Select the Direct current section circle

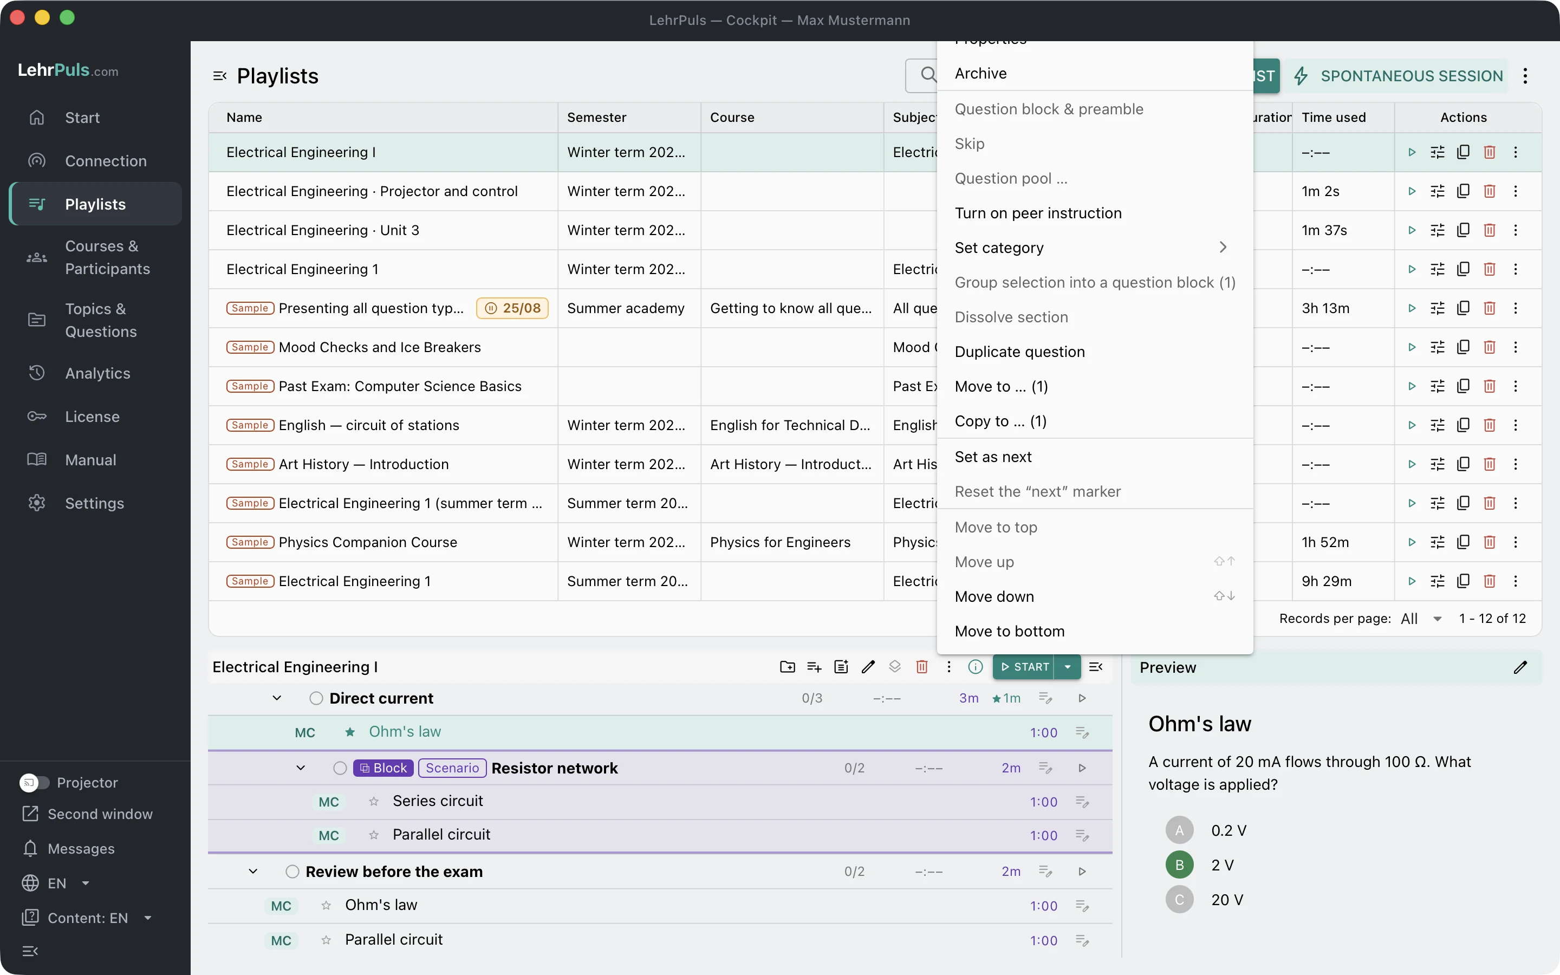[316, 698]
